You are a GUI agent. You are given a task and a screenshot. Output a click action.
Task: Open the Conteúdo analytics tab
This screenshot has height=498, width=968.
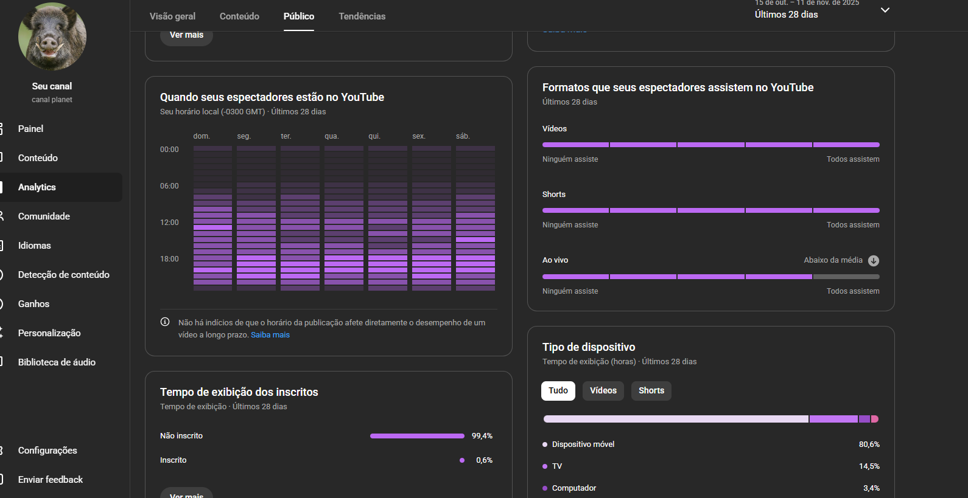tap(239, 16)
